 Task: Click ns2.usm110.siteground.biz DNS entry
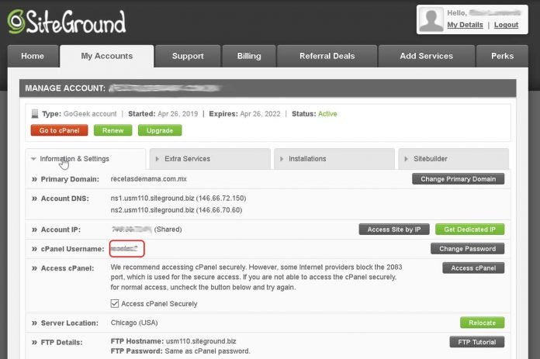[176, 210]
